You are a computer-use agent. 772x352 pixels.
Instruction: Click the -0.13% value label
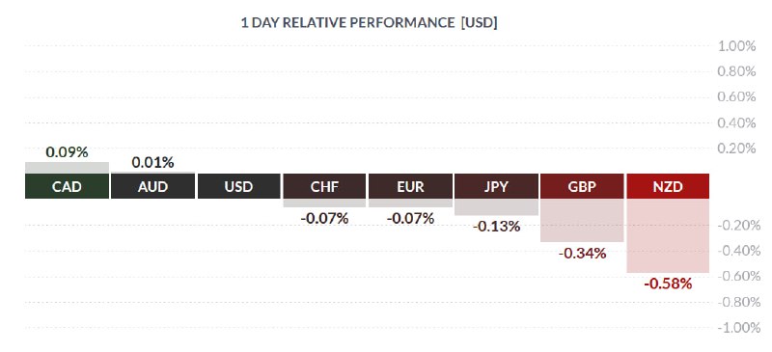tap(496, 227)
